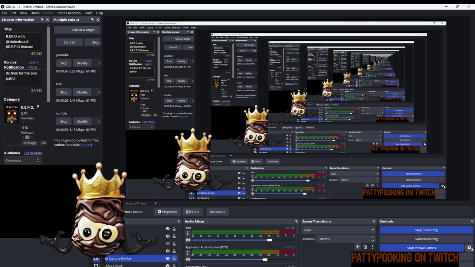Viewport: 475px width, 267px height.
Task: Stop the youtube output
Action: click(x=64, y=63)
